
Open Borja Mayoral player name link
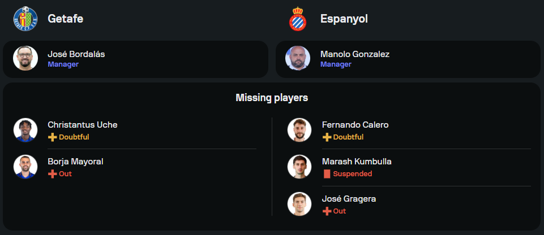coord(75,162)
